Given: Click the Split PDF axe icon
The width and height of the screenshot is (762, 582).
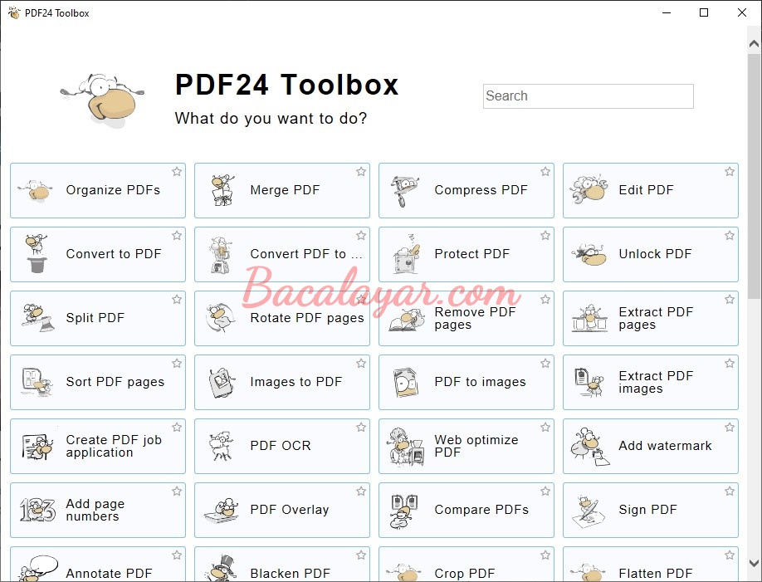Looking at the screenshot, I should tap(36, 318).
